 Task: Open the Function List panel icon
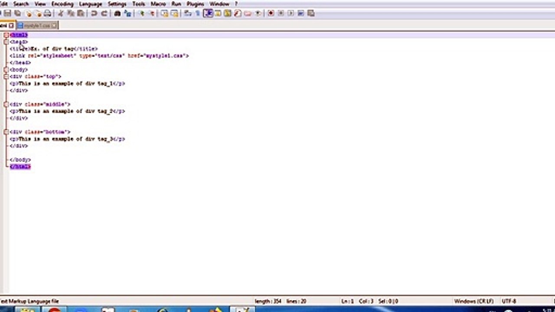(x=238, y=13)
